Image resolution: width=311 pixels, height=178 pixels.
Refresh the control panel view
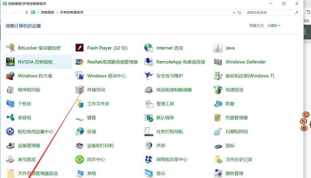point(240,12)
